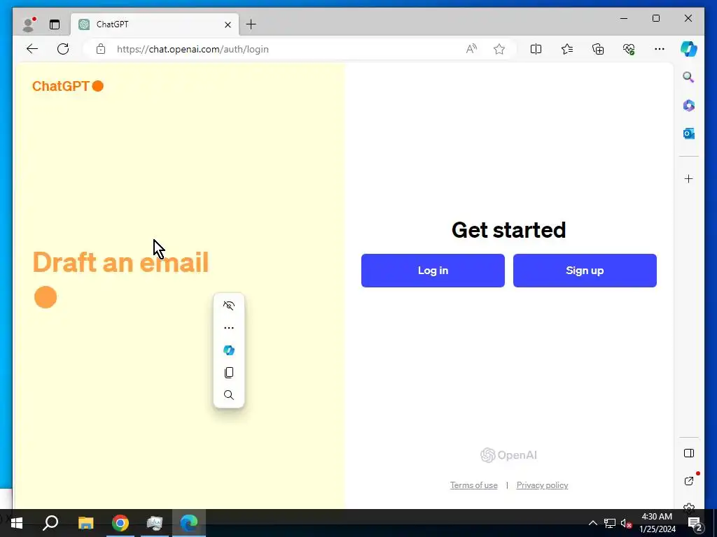This screenshot has width=717, height=537.
Task: Show hidden system tray icons
Action: coord(592,523)
